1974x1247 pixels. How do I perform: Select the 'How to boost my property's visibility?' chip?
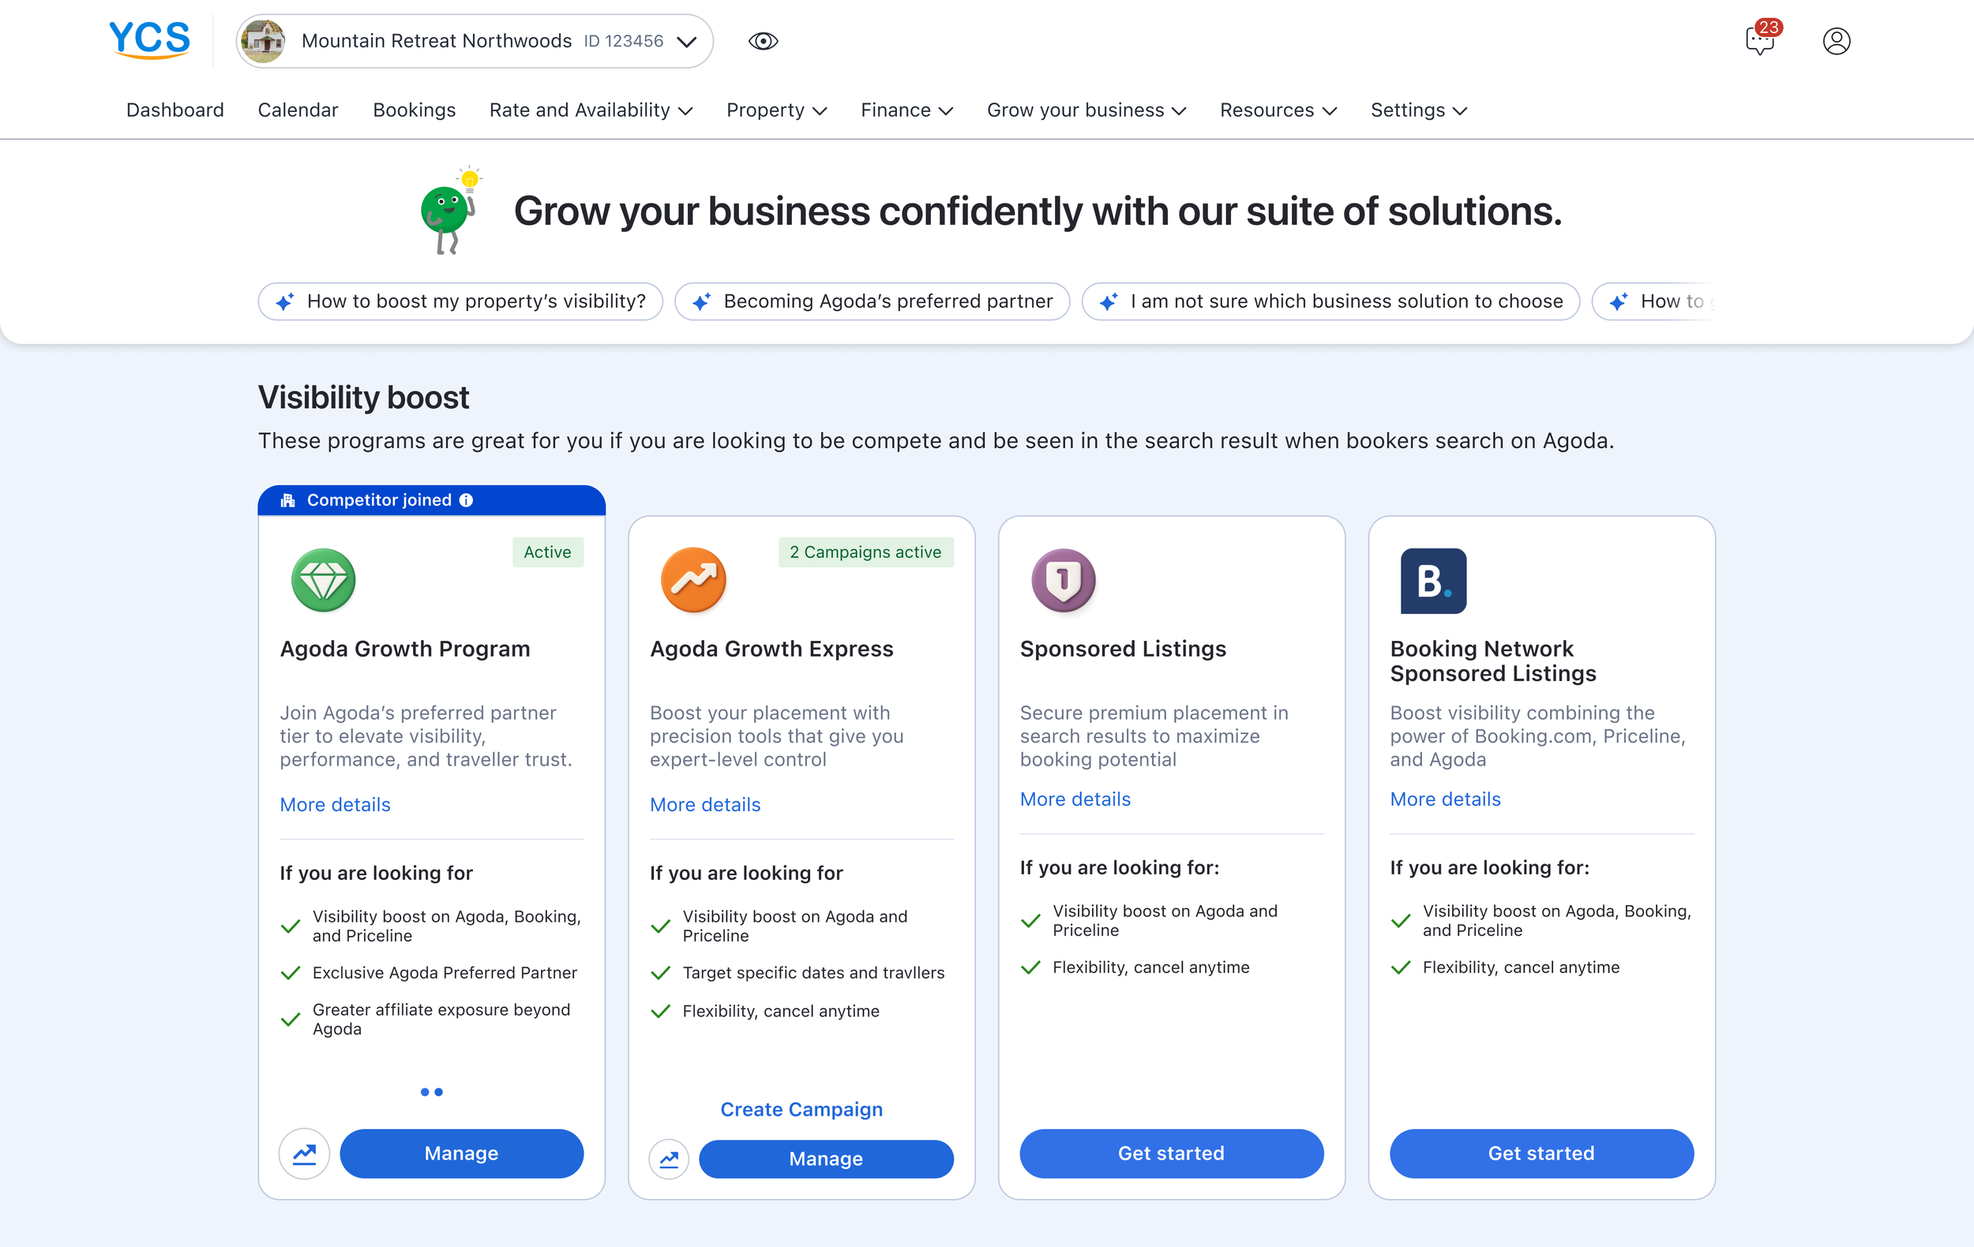pos(460,301)
